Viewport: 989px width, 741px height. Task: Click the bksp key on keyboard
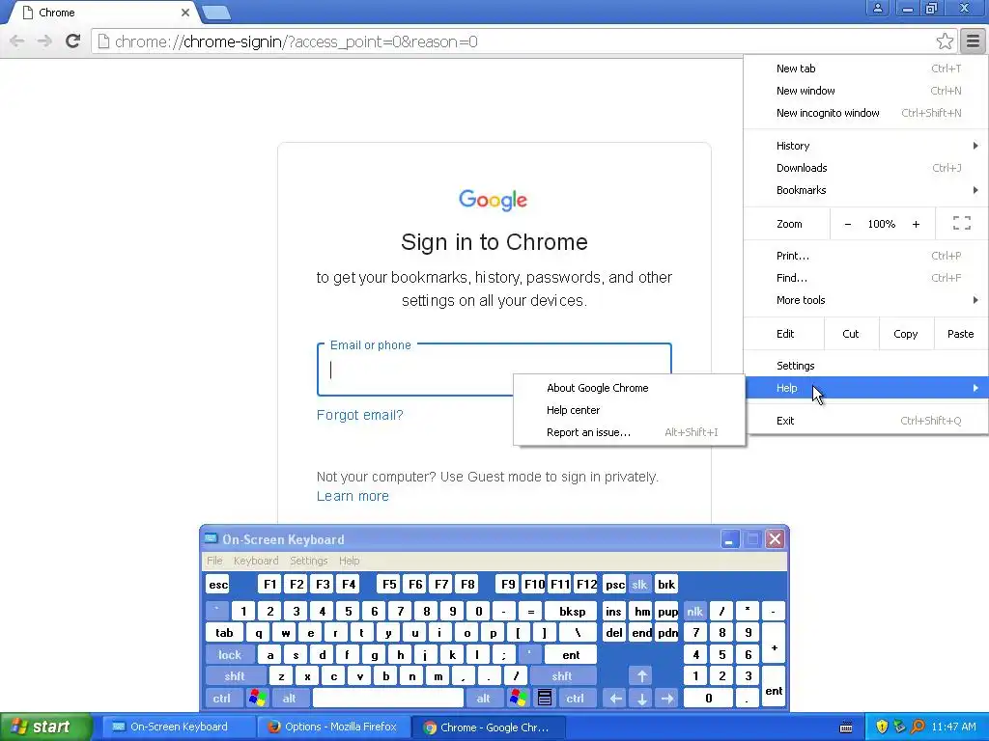pos(572,611)
